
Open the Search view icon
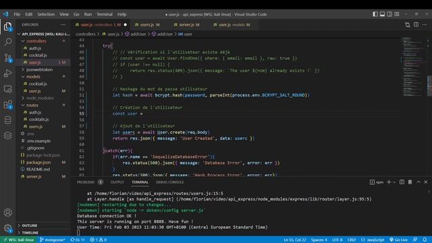tap(7, 42)
